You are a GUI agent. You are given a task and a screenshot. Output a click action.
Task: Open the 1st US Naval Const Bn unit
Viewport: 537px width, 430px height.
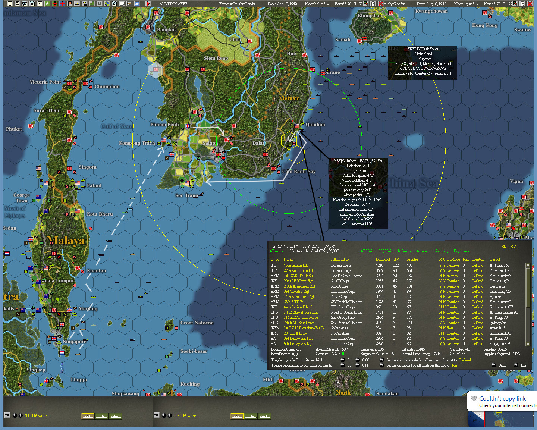(x=301, y=313)
